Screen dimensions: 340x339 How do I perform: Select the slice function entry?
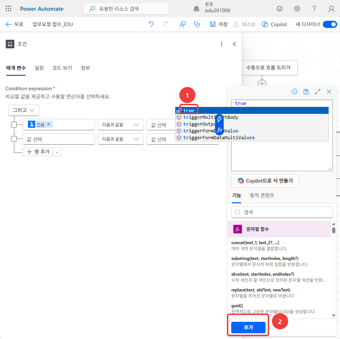(279, 277)
